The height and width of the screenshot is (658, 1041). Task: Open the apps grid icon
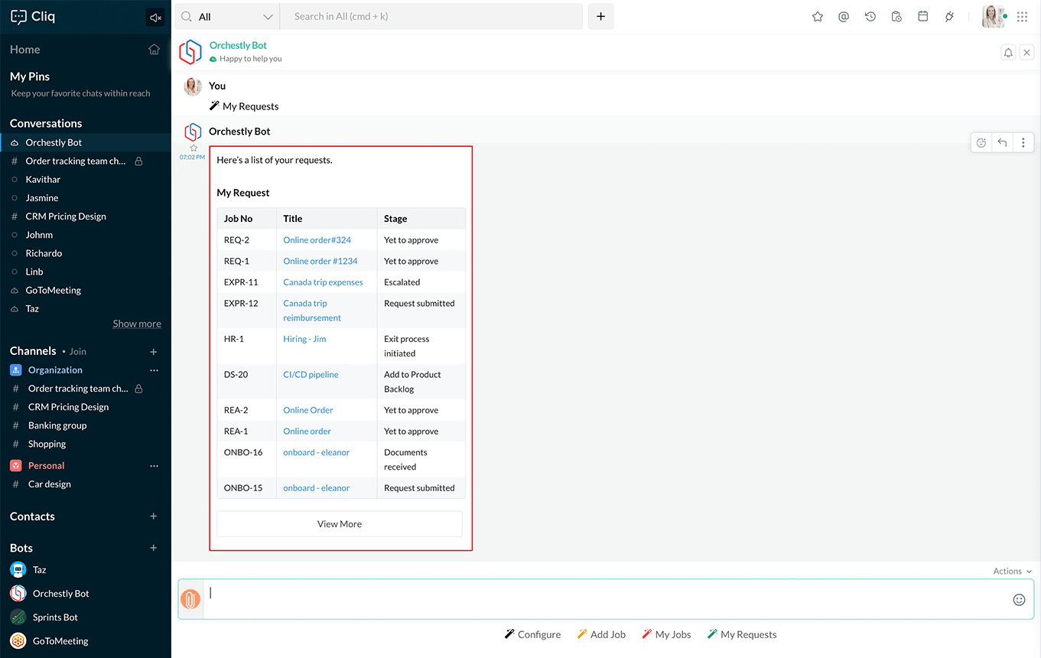[x=1023, y=17]
